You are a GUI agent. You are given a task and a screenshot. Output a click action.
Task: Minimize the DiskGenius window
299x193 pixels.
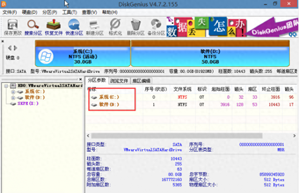pyautogui.click(x=265, y=4)
